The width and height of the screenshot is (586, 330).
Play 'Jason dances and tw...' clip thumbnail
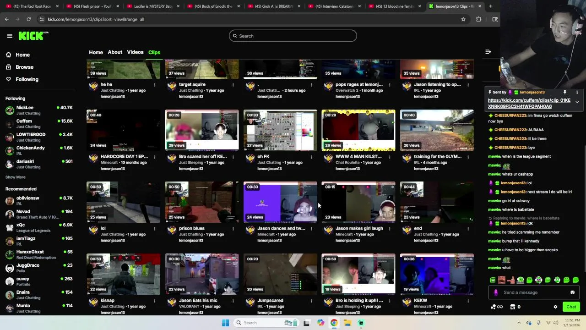click(x=280, y=202)
